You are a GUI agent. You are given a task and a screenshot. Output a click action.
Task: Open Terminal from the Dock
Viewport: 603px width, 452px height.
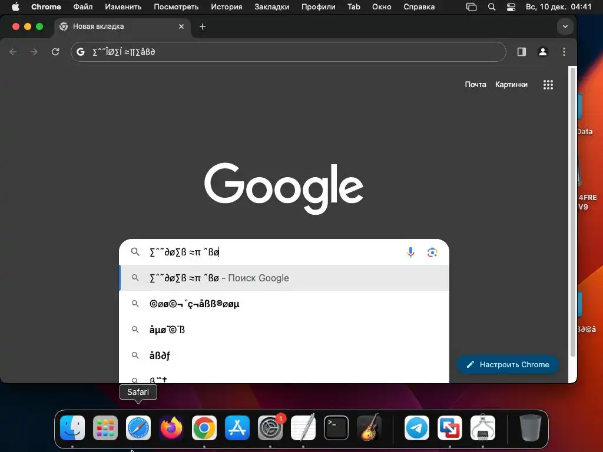336,428
